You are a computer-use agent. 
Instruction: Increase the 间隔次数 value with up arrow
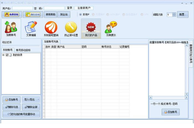(x=174, y=14)
